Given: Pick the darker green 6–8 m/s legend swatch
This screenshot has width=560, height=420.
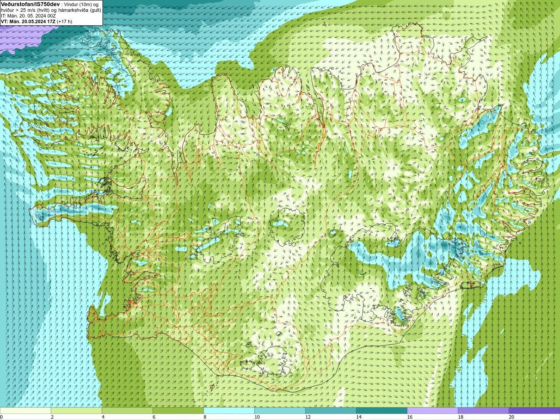Looking at the screenshot, I should (178, 411).
